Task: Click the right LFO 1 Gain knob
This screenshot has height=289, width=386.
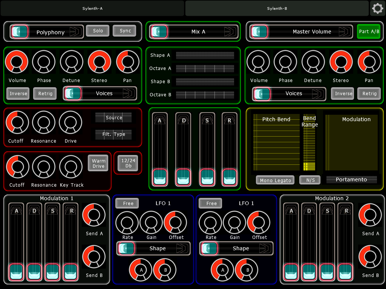Action: [x=234, y=223]
